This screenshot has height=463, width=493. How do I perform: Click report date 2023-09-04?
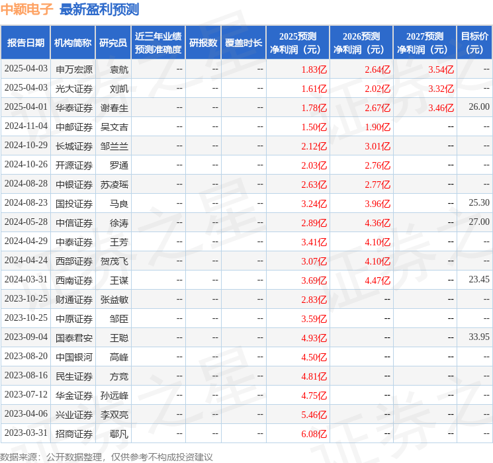(x=26, y=337)
